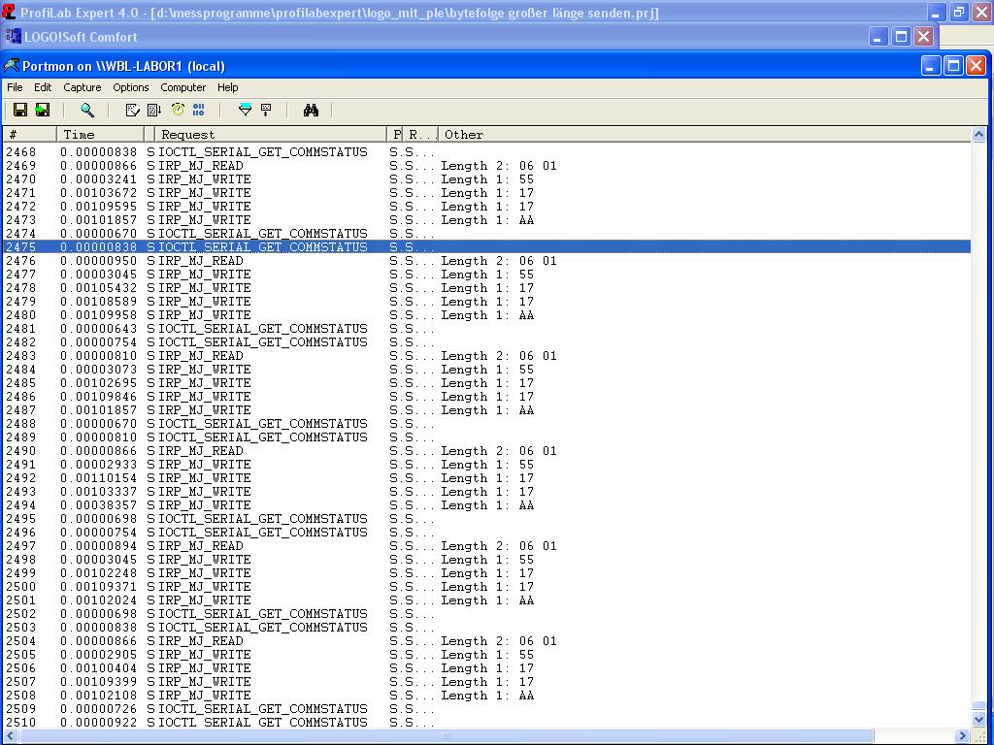Click time value 0.00109371

coord(98,587)
